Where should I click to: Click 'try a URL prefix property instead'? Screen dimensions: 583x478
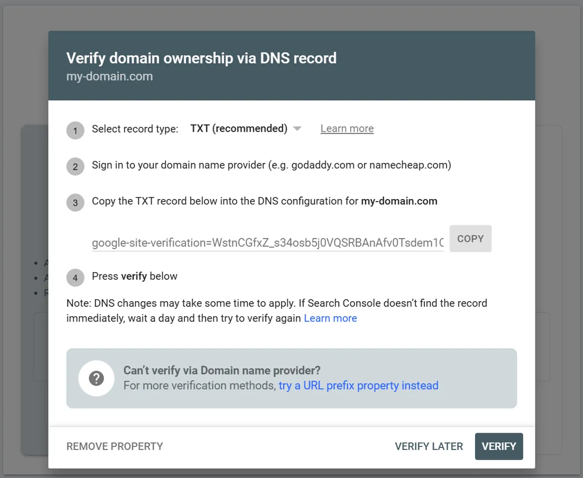click(x=358, y=385)
